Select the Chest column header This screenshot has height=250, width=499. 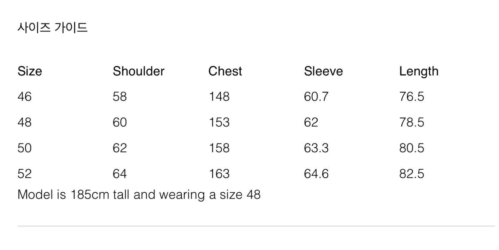pos(225,71)
